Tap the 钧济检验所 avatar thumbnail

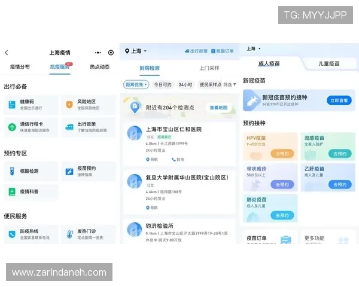tap(135, 230)
